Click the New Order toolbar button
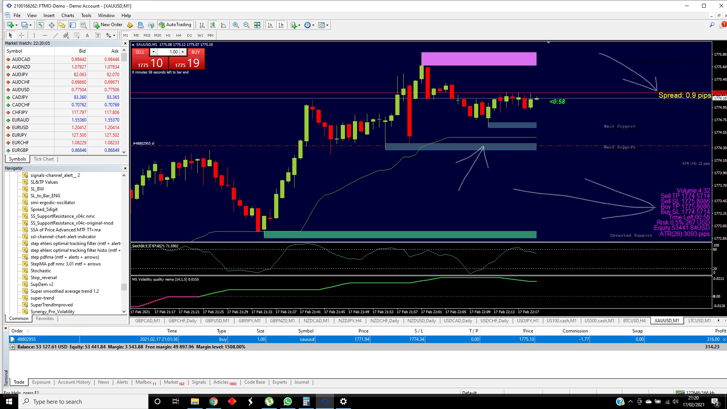The image size is (727, 409). point(108,25)
